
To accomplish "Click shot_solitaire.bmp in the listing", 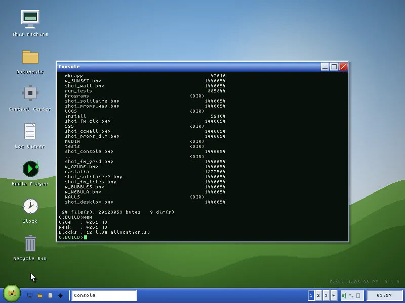I will tap(92, 101).
